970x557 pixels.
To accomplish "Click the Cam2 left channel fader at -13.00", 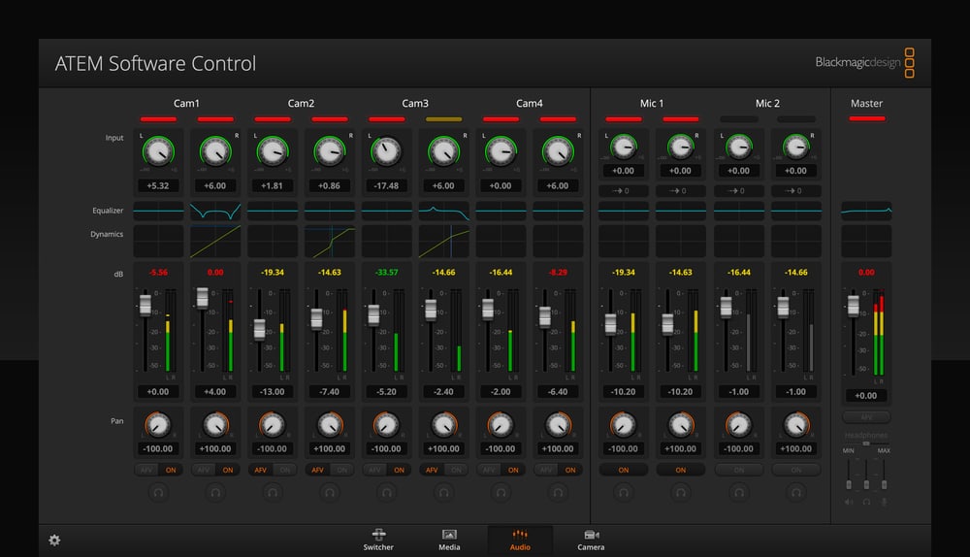I will click(x=260, y=329).
